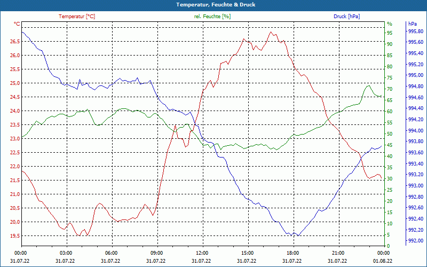Screen dimensions: 427x267
Task: Click the "20,0" temperature axis value
Action: (15, 222)
